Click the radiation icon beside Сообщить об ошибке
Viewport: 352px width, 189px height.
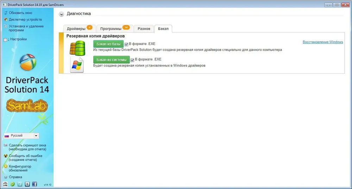click(6, 156)
